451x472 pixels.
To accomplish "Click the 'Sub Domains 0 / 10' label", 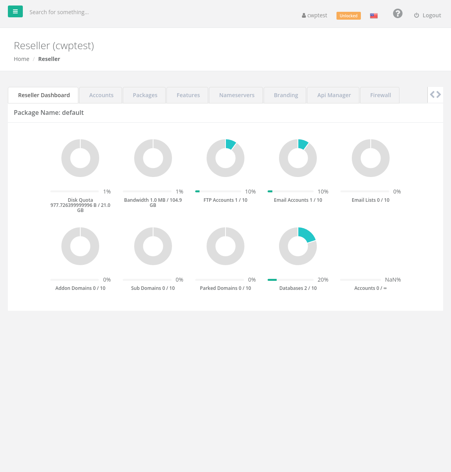I will coord(153,288).
